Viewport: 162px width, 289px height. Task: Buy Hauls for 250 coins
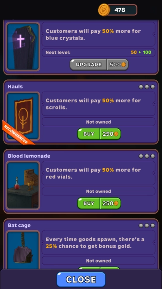tap(99, 134)
